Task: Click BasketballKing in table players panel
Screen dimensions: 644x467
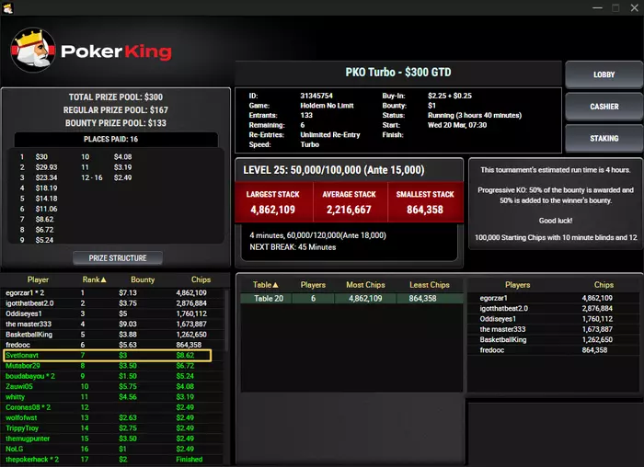Action: 554,340
